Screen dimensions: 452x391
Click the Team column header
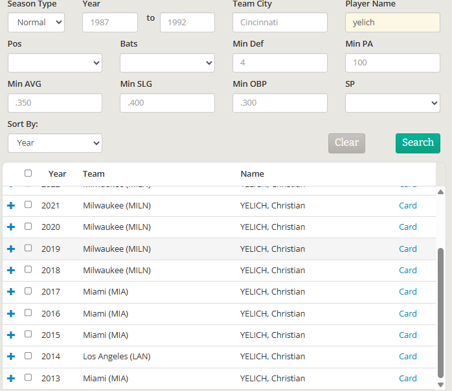tap(94, 173)
